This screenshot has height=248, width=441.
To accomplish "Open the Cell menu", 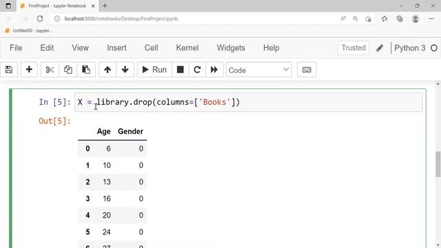I will tap(152, 48).
